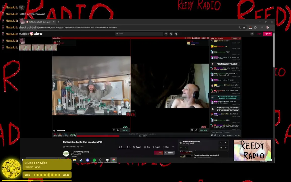Toggle the TTS ON switch in the stream bar
The height and width of the screenshot is (182, 291).
55,135
